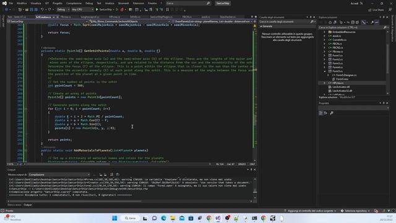The width and height of the screenshot is (396, 223).
Task: Open the Windows Start menu
Action: tap(114, 218)
